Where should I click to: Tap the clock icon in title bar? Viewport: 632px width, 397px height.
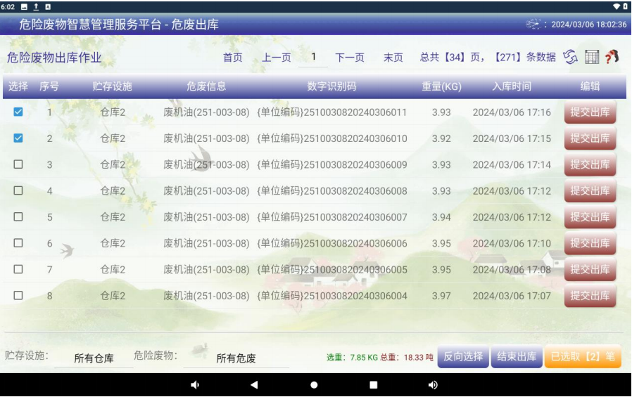click(533, 24)
